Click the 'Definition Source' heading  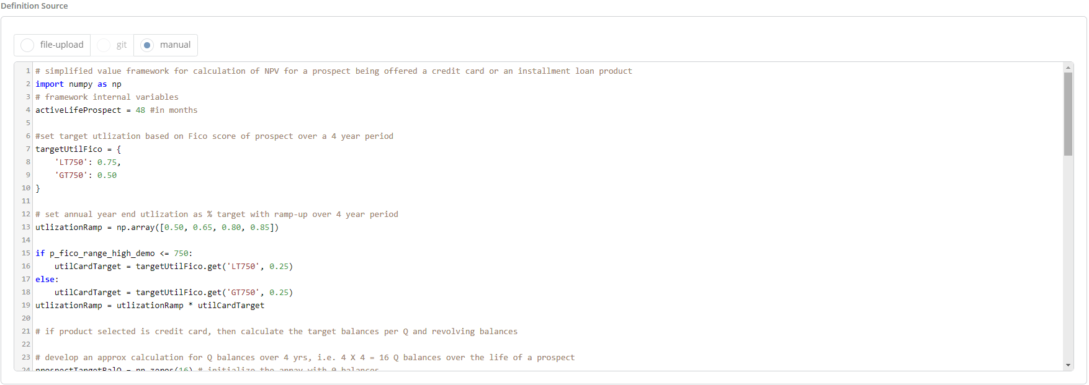pos(35,6)
